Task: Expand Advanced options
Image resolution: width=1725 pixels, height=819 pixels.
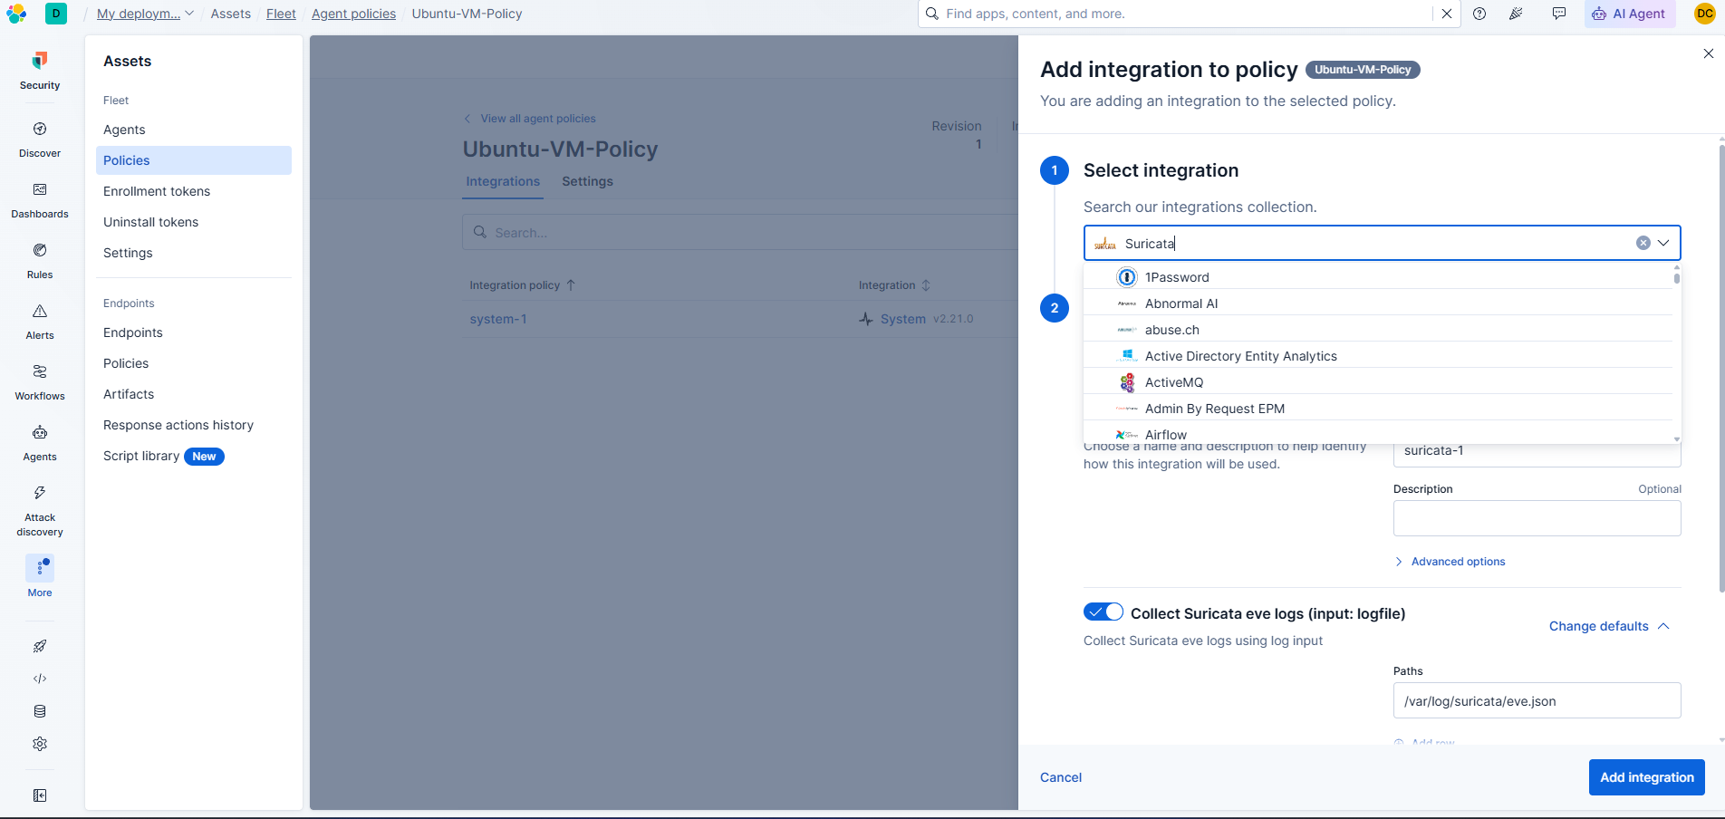Action: click(x=1450, y=562)
